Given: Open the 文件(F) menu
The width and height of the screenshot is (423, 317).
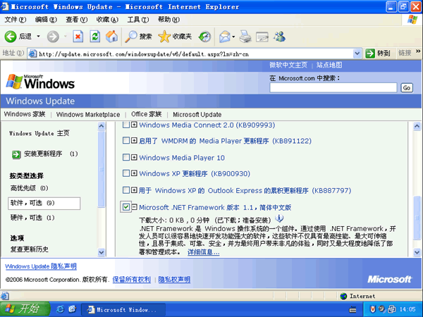Looking at the screenshot, I should 15,20.
